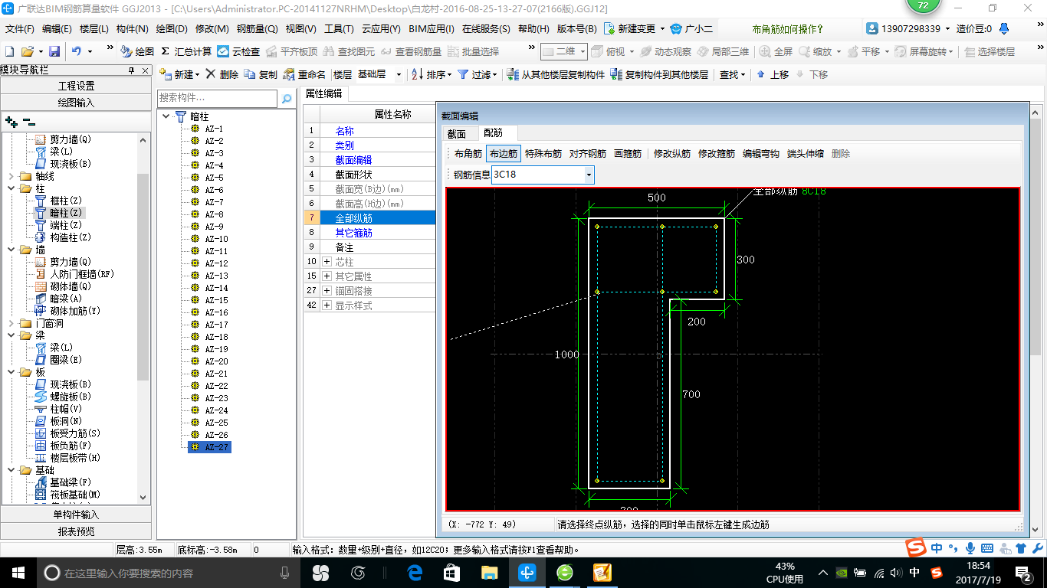Open the 文件(F) menu
1047x588 pixels.
[20, 28]
